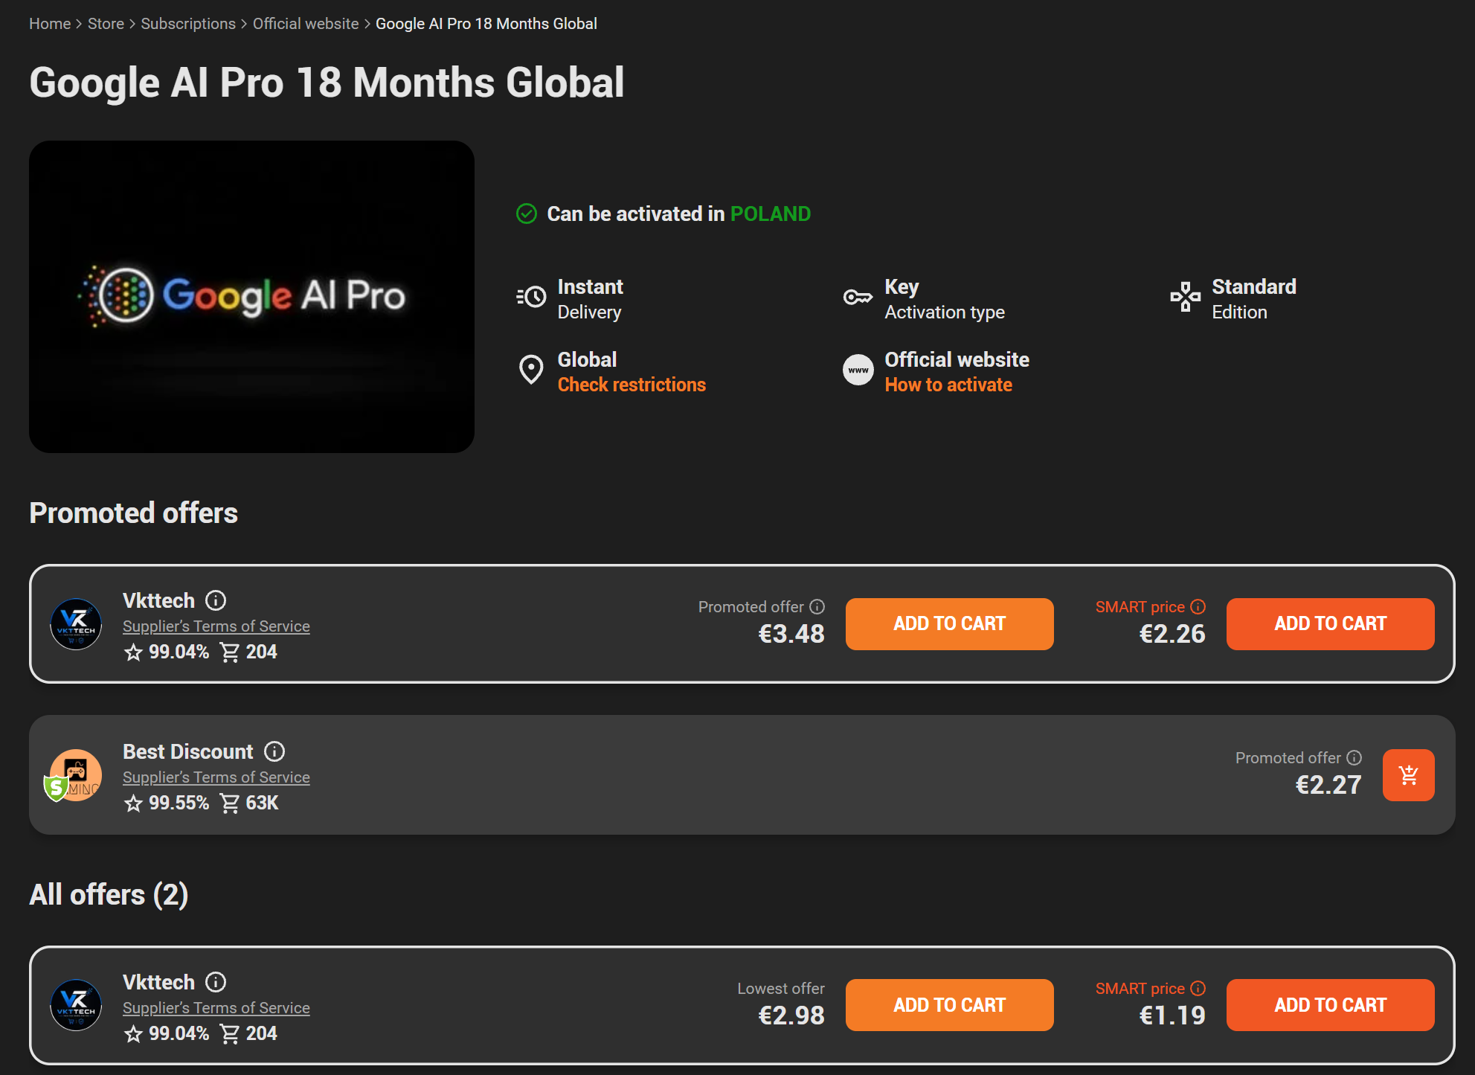Image resolution: width=1475 pixels, height=1075 pixels.
Task: Add the €1.19 SMART price offer to cart
Action: (x=1331, y=1005)
